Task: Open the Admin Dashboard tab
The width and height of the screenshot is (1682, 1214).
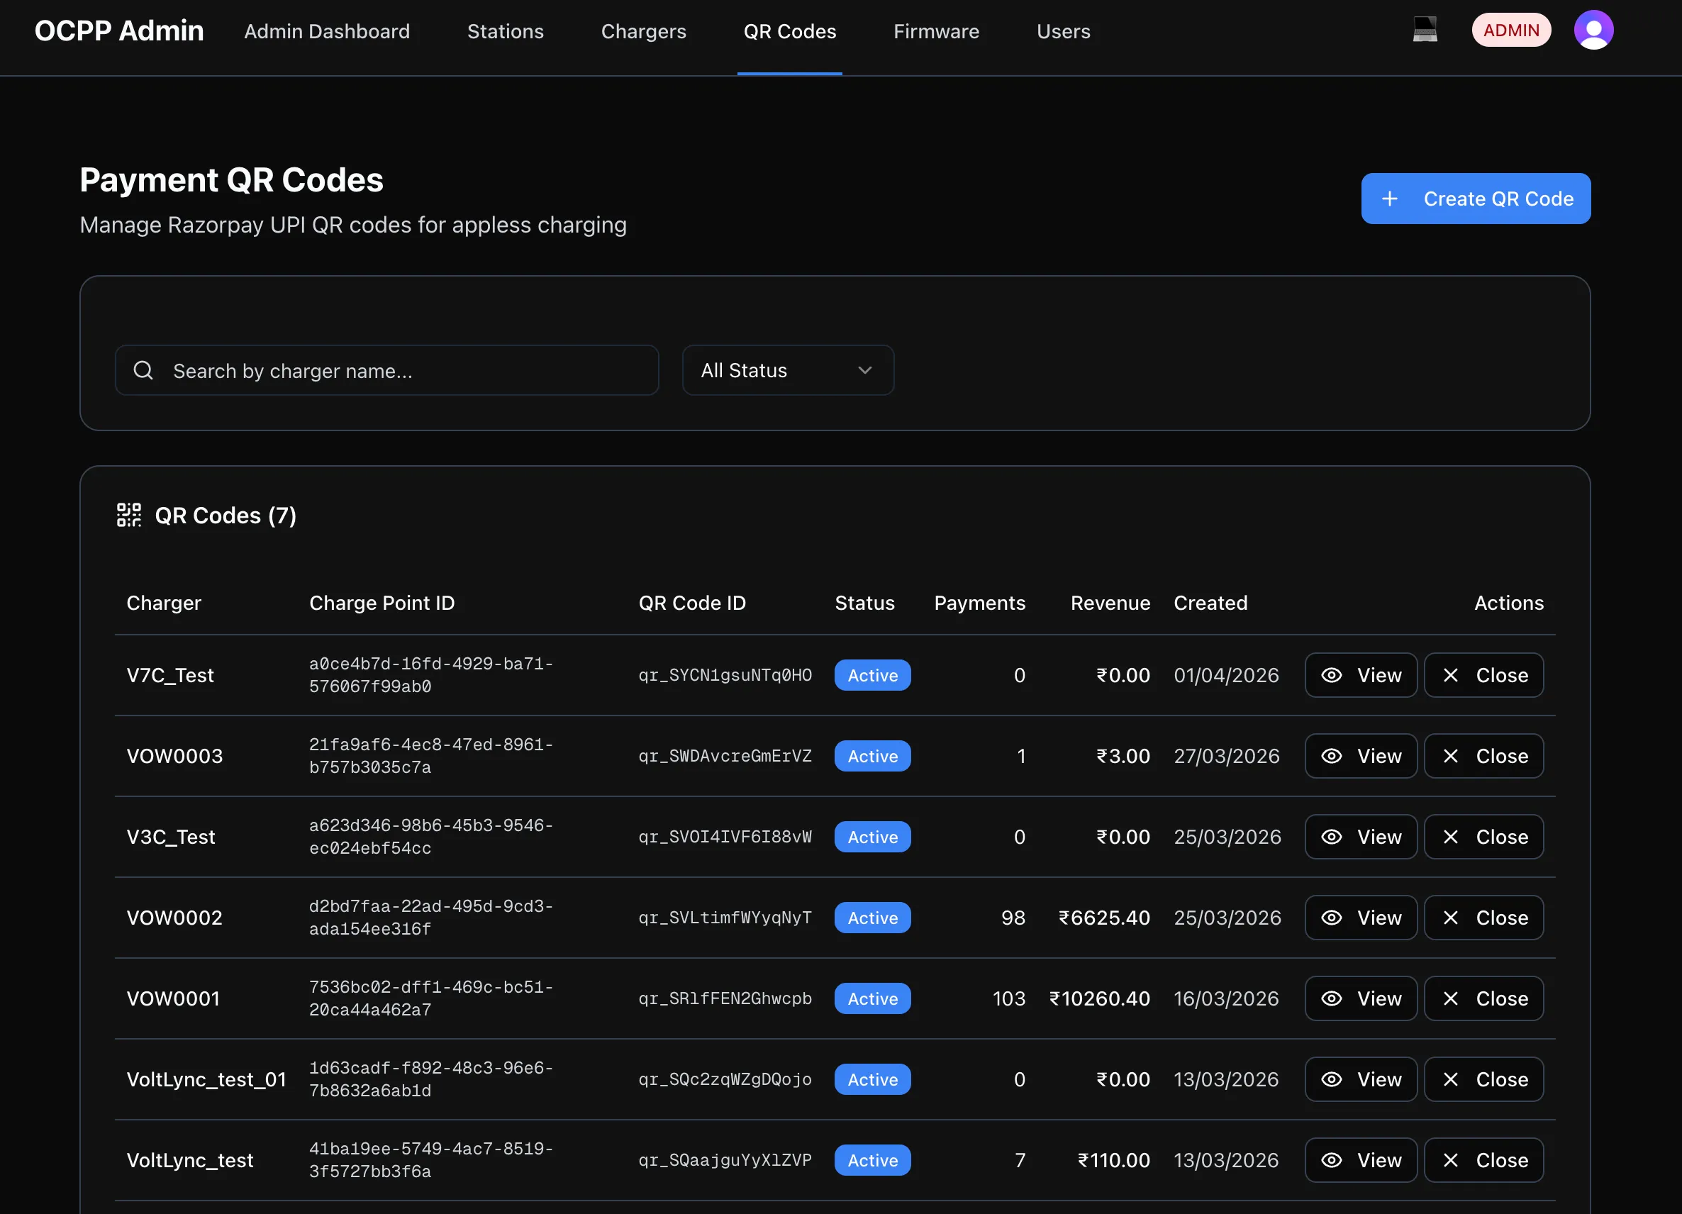Action: [327, 31]
